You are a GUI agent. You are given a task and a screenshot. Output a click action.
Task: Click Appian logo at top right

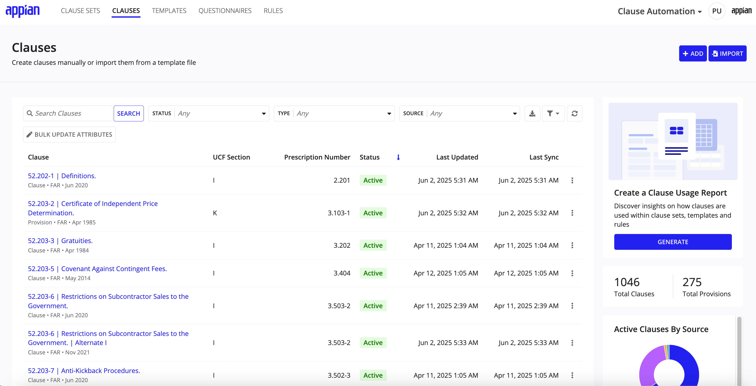741,11
